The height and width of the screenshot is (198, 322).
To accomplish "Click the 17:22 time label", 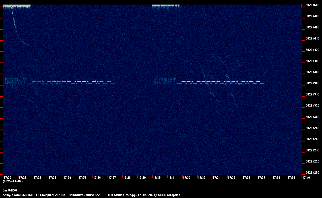I will tap(37, 178).
